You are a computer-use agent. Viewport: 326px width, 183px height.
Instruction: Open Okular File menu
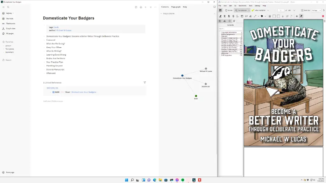coord(220,6)
